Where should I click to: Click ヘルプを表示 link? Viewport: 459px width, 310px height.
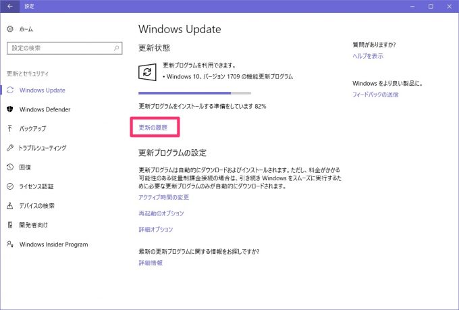[368, 56]
